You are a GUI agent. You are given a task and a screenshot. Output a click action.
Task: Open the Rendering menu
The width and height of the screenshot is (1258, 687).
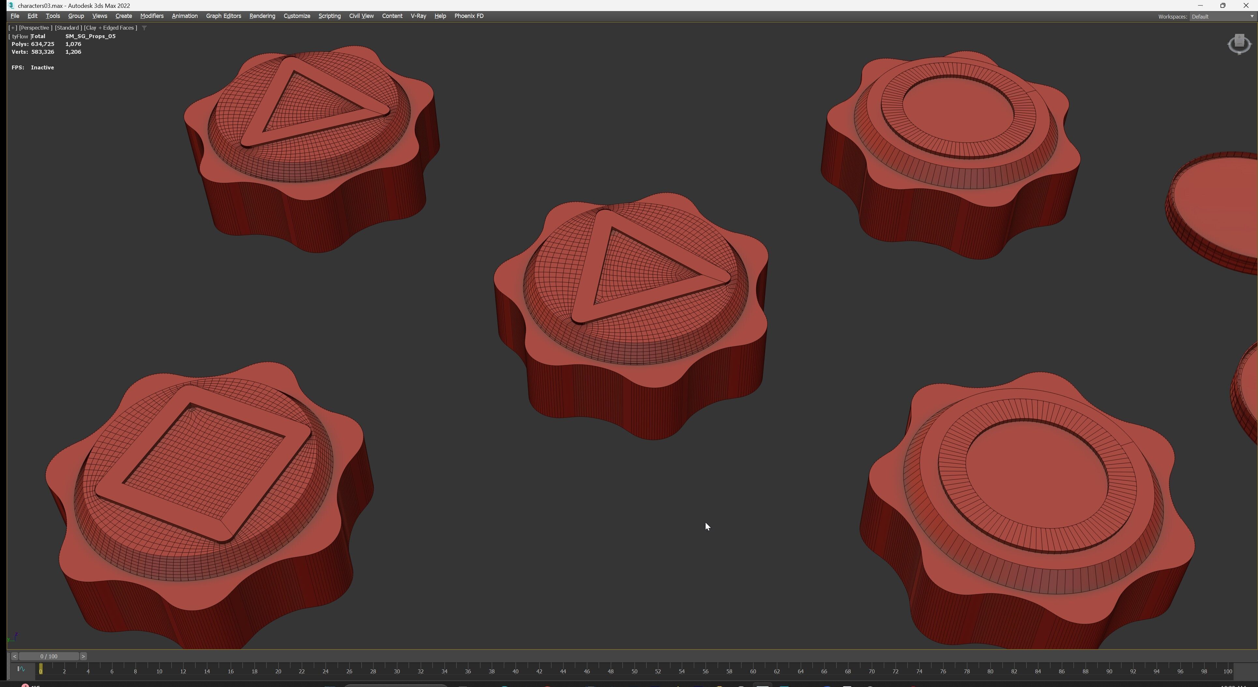point(262,16)
